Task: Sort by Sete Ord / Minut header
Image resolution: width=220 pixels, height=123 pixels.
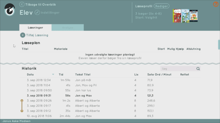Action: coord(159,74)
